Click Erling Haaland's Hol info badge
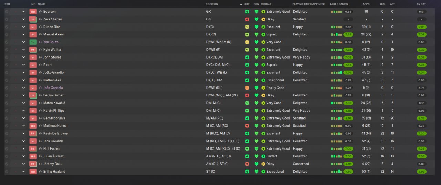The height and width of the screenshot is (185, 441). (x=33, y=171)
